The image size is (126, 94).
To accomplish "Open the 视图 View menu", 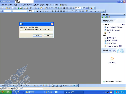I will (17, 5).
